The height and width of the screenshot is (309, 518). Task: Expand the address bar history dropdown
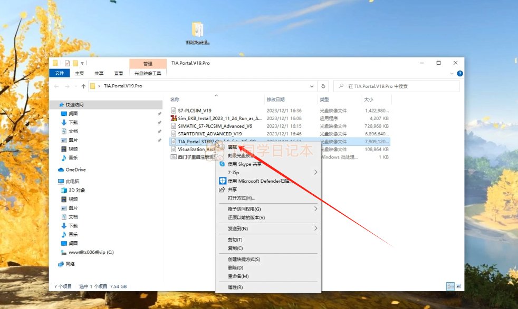(312, 86)
